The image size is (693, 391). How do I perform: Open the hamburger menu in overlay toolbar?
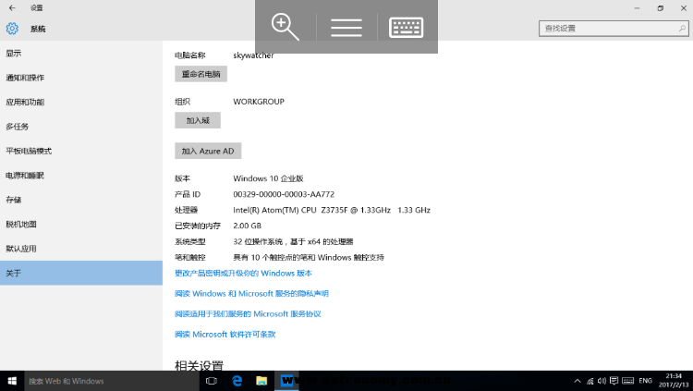(346, 28)
